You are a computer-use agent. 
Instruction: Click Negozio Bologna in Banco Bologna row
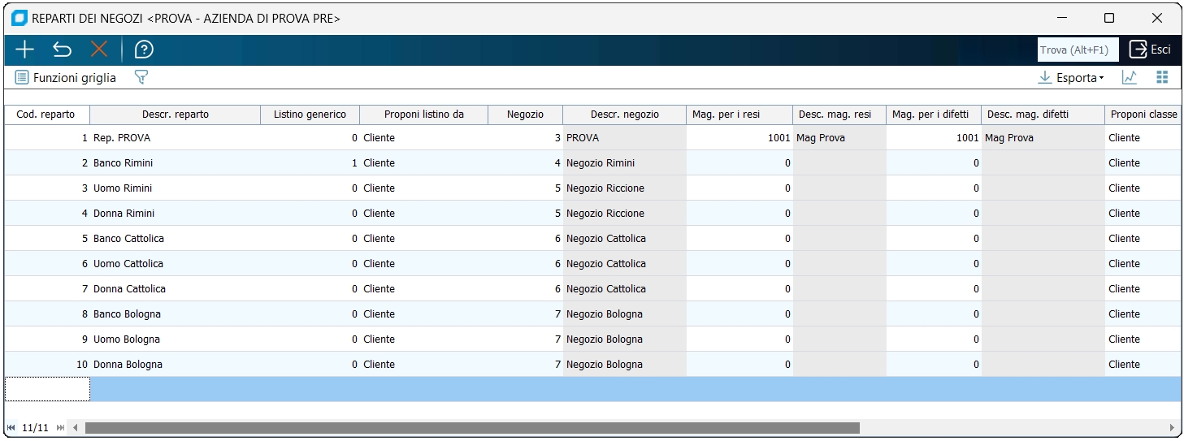(x=624, y=314)
